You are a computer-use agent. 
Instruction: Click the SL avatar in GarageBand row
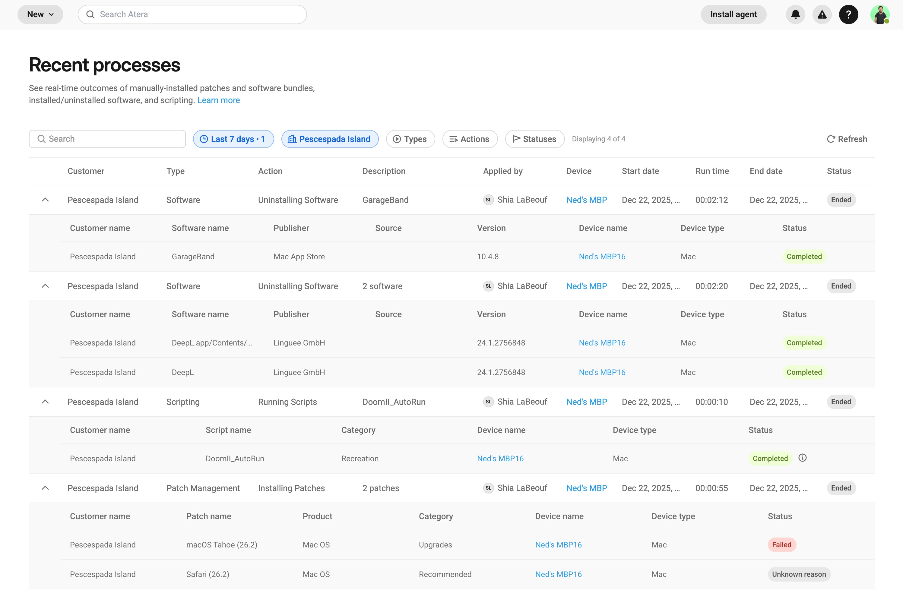(x=488, y=200)
